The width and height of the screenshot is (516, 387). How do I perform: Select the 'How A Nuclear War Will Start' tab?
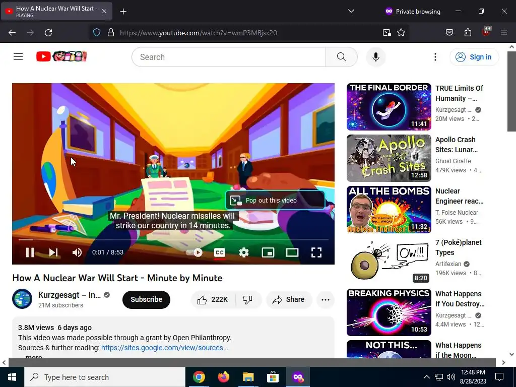click(x=56, y=11)
